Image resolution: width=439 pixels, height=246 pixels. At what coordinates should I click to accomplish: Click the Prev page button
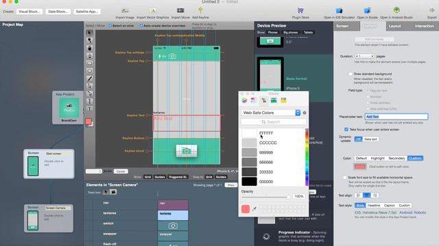[x=231, y=185]
